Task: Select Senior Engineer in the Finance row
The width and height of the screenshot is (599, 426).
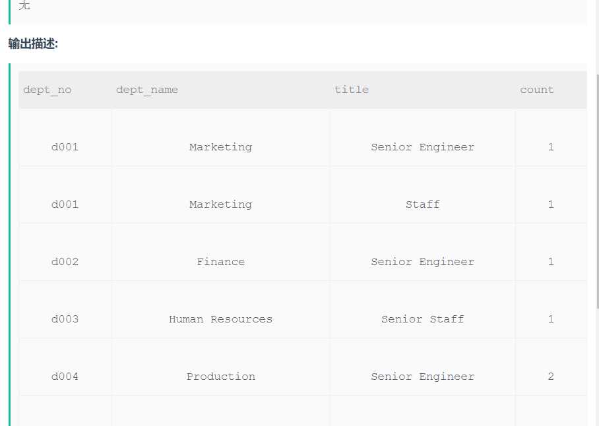Action: pos(422,262)
